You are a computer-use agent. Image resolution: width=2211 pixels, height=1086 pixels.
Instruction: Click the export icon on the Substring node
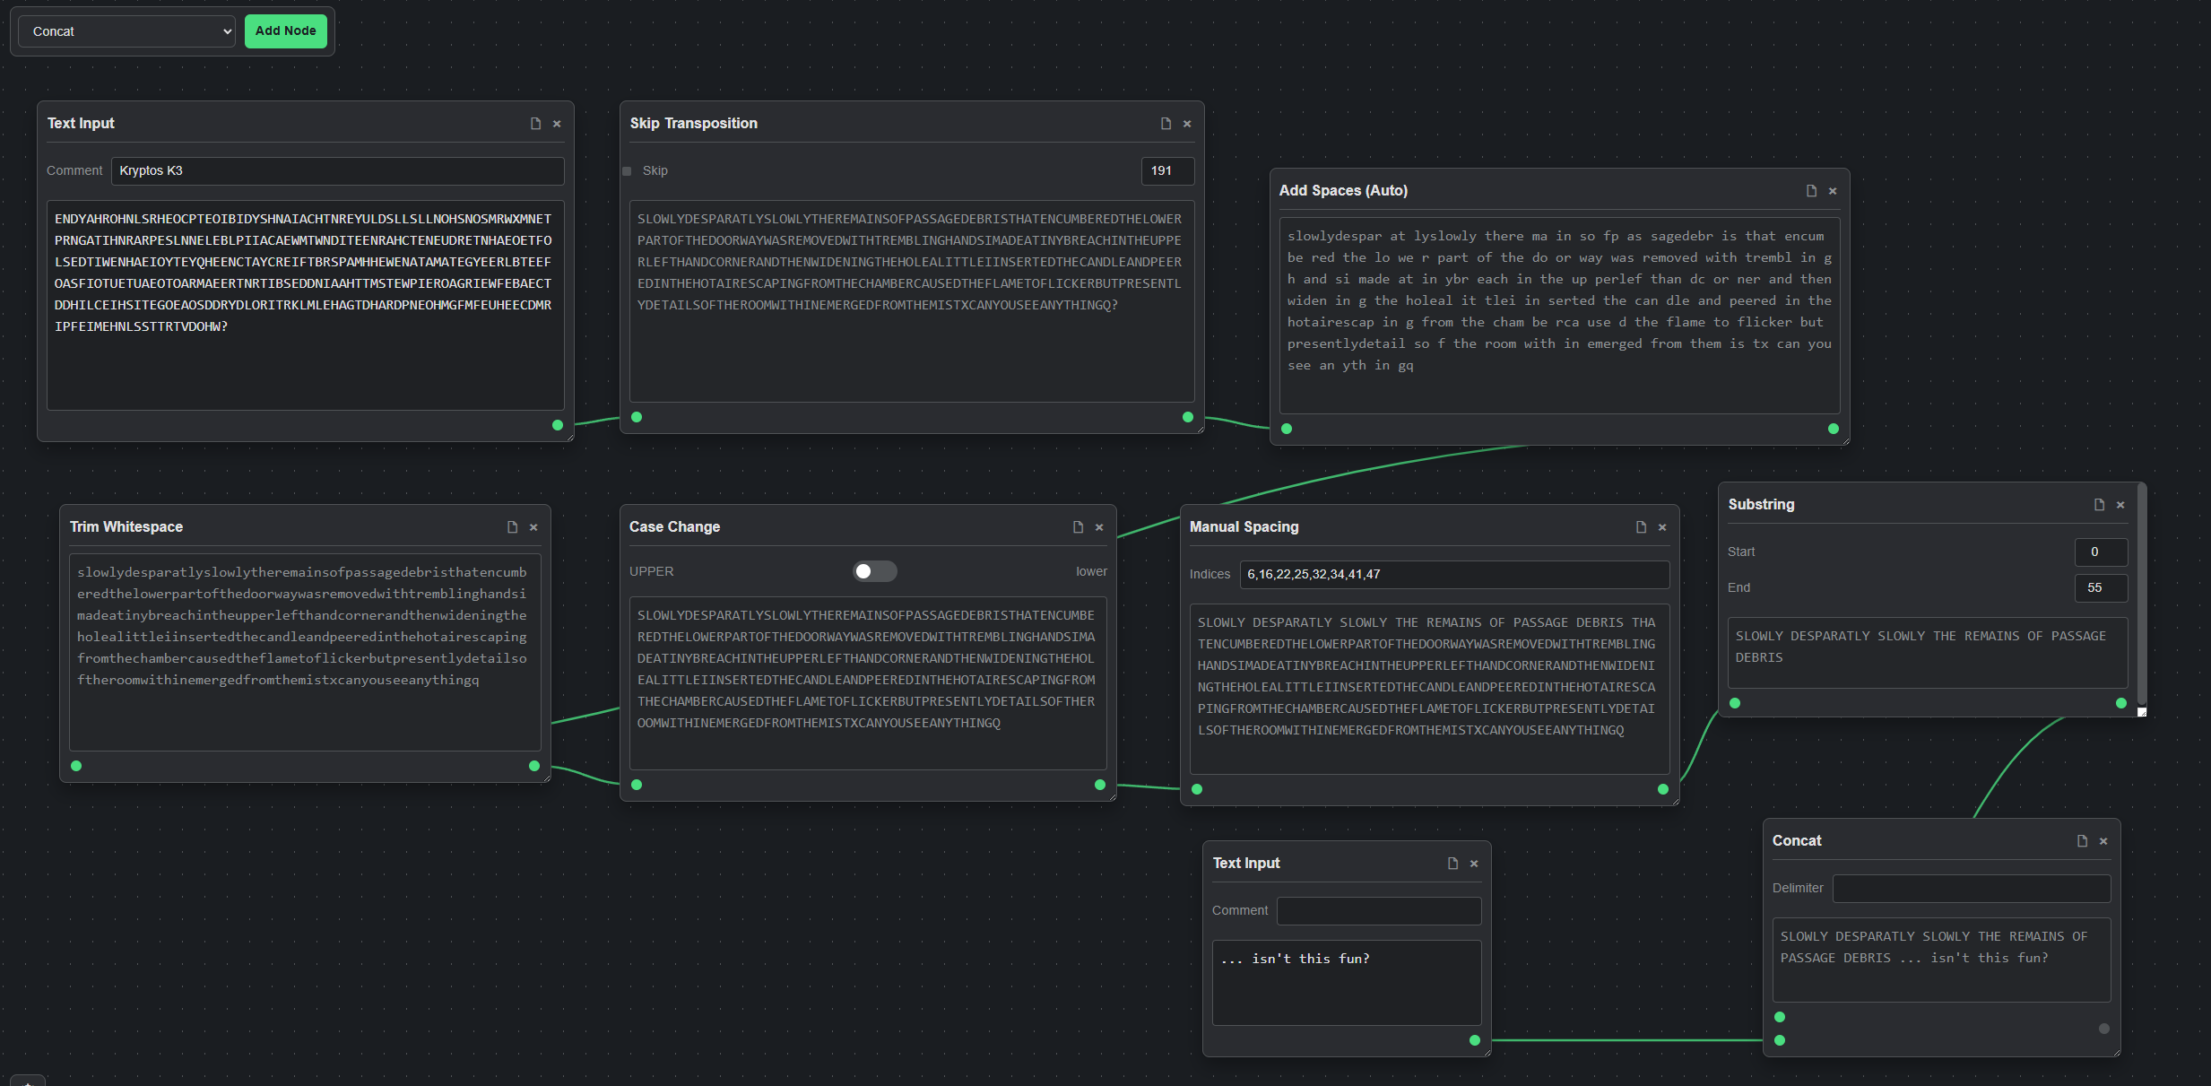(x=2098, y=504)
